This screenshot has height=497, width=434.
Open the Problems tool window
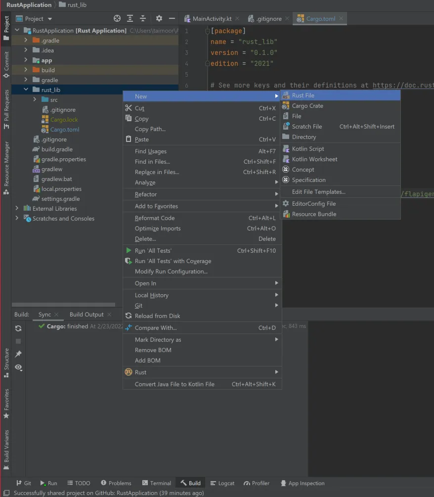coord(116,483)
